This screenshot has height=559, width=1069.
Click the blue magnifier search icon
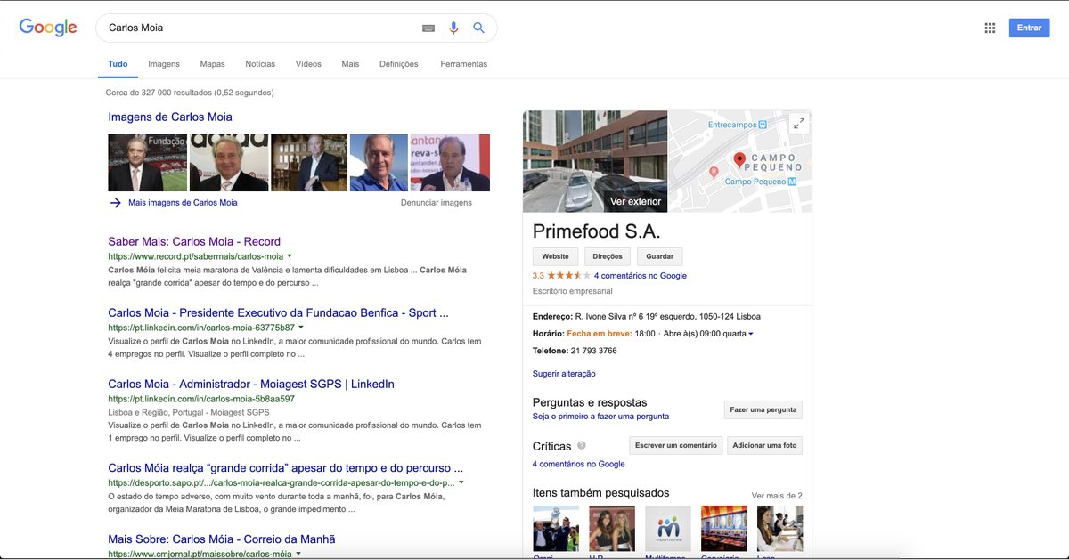point(478,28)
